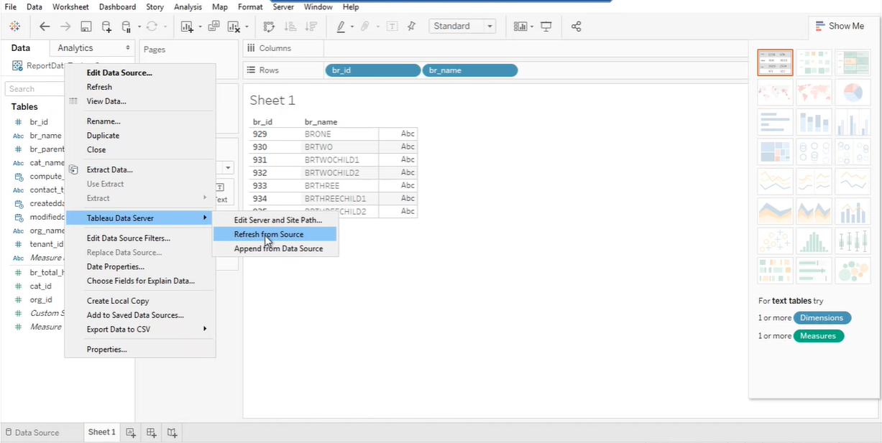
Task: Click the Duplicate sheet toolbar icon
Action: coord(213,27)
